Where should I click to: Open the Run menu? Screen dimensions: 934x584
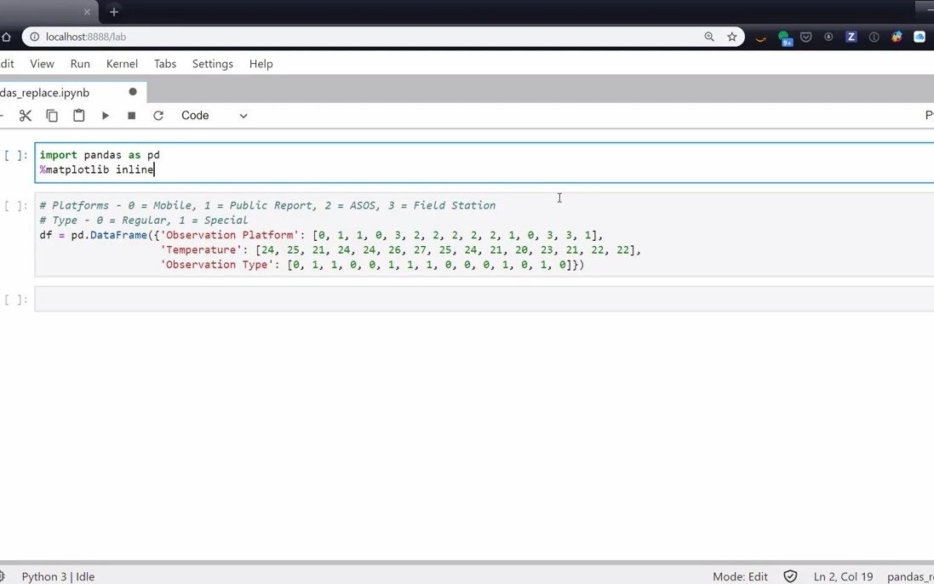(80, 63)
